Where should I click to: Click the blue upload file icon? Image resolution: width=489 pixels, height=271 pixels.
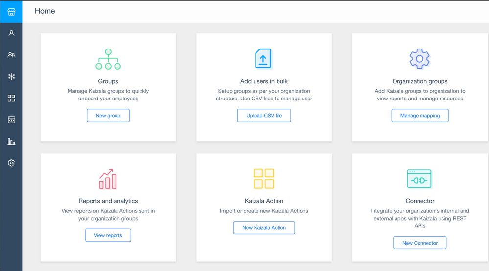point(263,58)
